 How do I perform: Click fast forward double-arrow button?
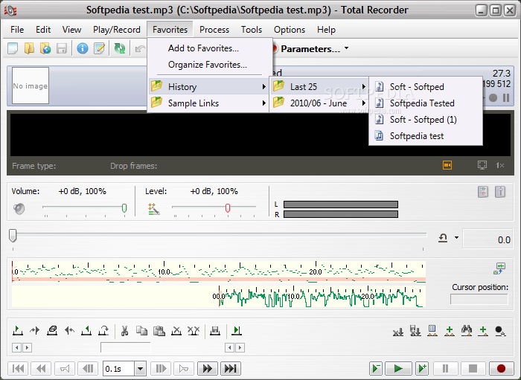pyautogui.click(x=208, y=368)
